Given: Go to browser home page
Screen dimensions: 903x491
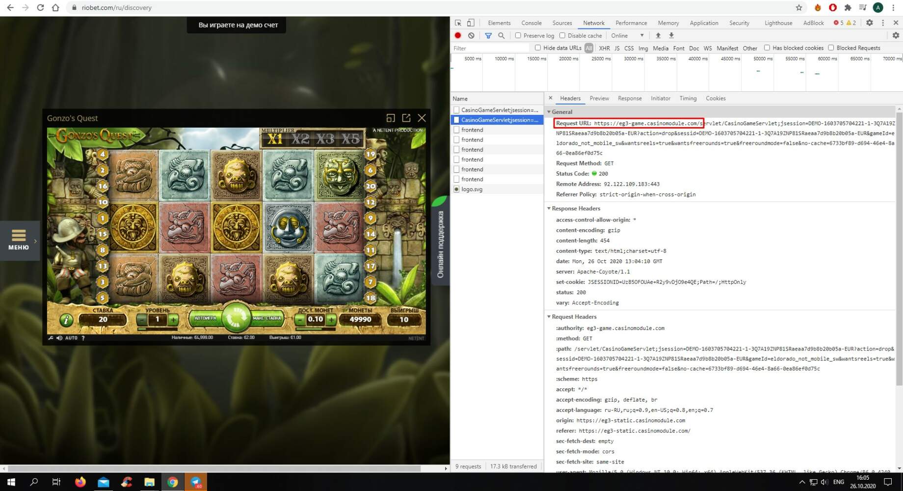Looking at the screenshot, I should (55, 7).
